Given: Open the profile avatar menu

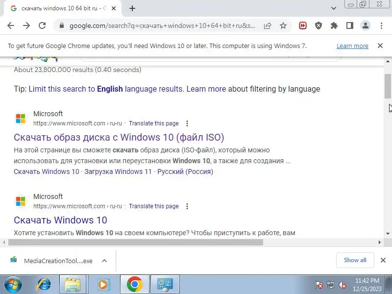Looking at the screenshot, I should pos(366,25).
